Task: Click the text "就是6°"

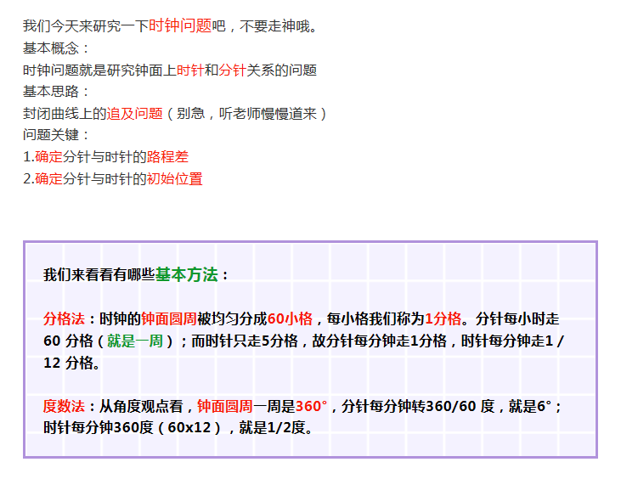Action: [530, 406]
